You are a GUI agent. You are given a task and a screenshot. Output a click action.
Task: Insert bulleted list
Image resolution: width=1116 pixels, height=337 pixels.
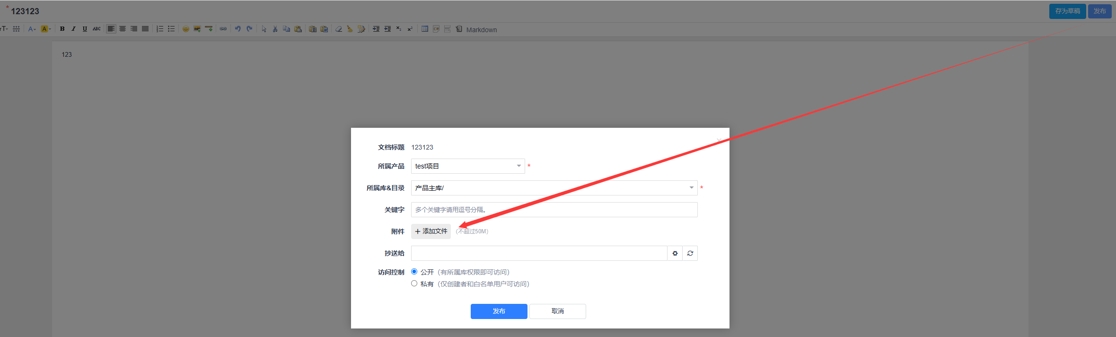tap(171, 29)
